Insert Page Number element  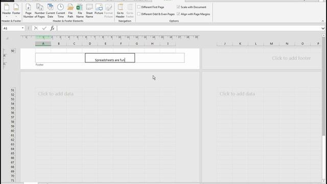[29, 11]
